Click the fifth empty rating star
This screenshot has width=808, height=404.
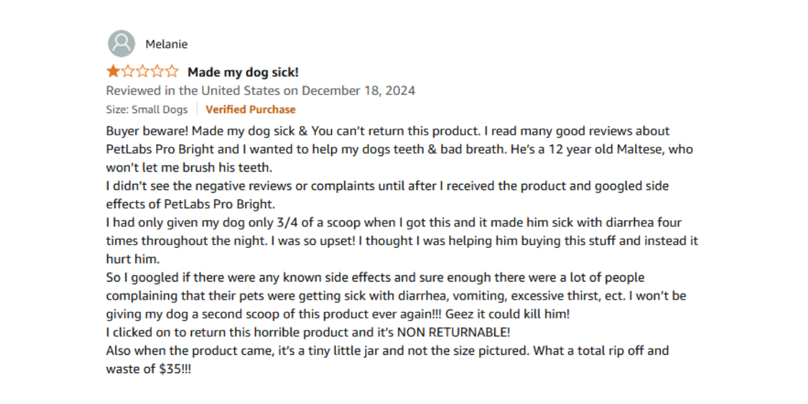[x=172, y=71]
